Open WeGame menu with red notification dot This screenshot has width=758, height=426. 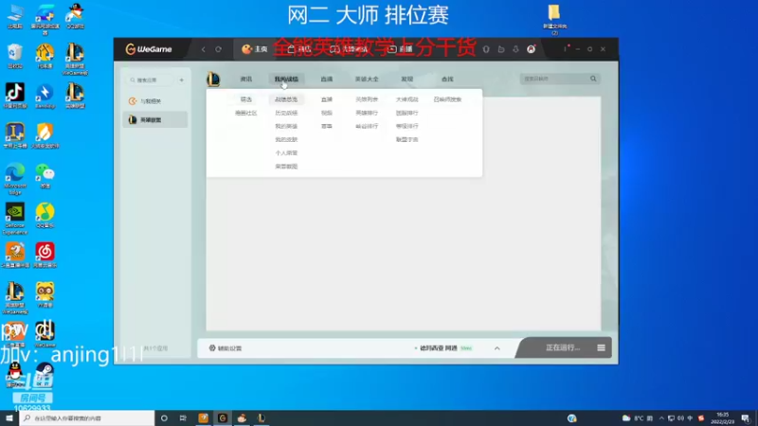tap(565, 49)
